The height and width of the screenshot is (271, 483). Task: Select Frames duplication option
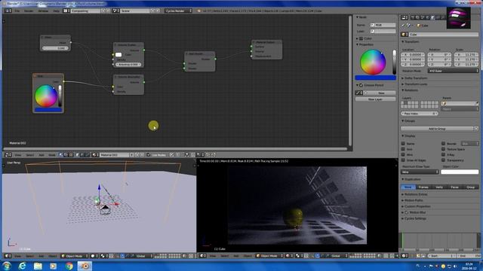423,187
